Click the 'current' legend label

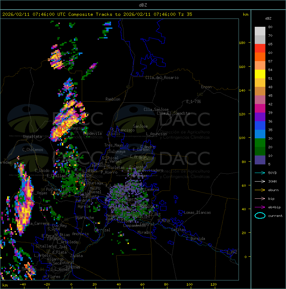click(x=275, y=216)
